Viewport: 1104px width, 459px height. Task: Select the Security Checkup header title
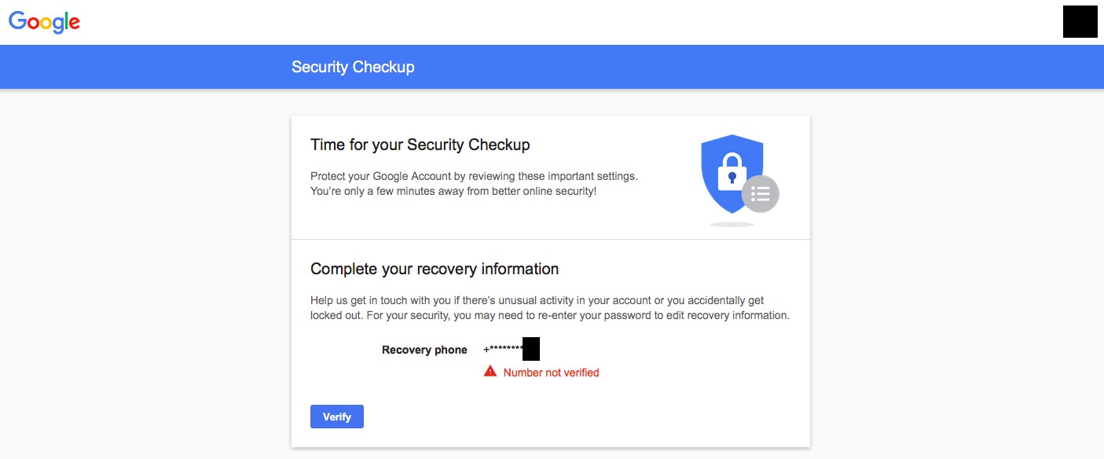(x=353, y=67)
